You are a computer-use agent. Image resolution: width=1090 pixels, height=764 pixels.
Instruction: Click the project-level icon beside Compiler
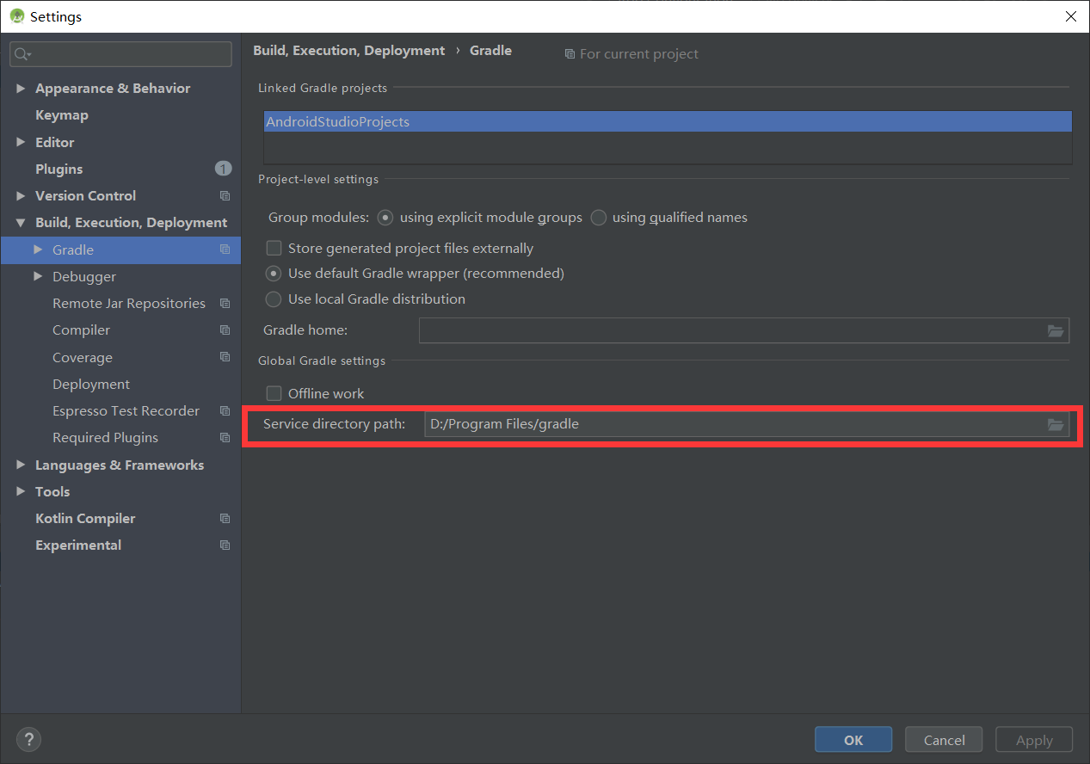pos(225,330)
